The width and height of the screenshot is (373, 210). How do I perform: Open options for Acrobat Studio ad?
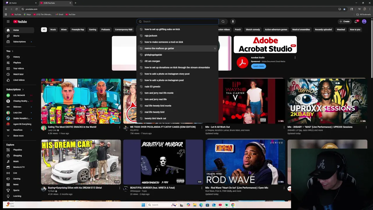click(295, 58)
